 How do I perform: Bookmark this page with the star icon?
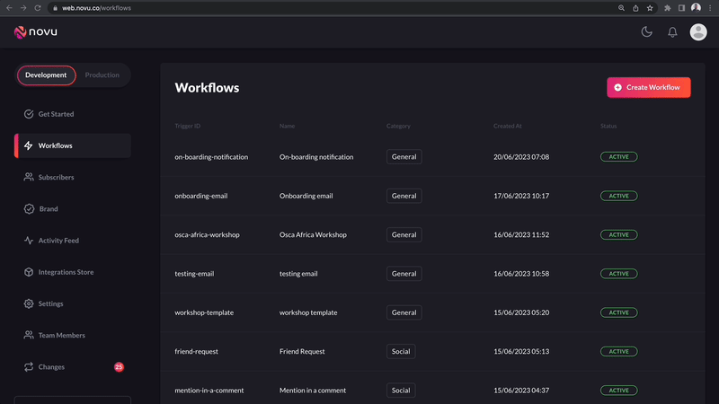click(650, 8)
